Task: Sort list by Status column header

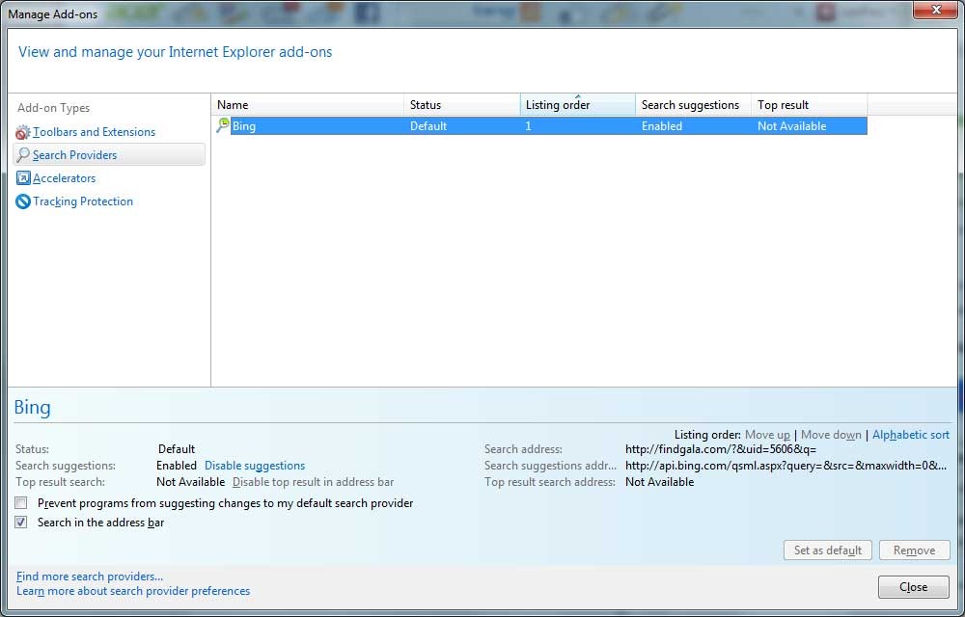Action: 462,105
